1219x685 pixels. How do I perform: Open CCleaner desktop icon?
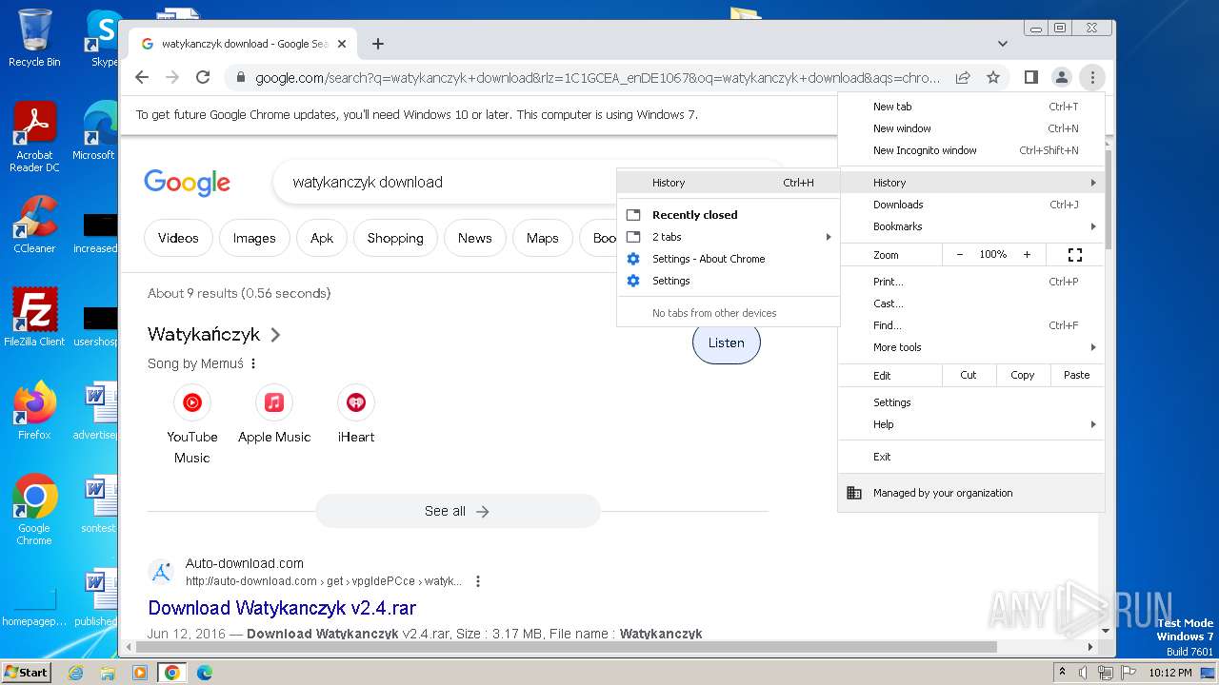[x=34, y=225]
